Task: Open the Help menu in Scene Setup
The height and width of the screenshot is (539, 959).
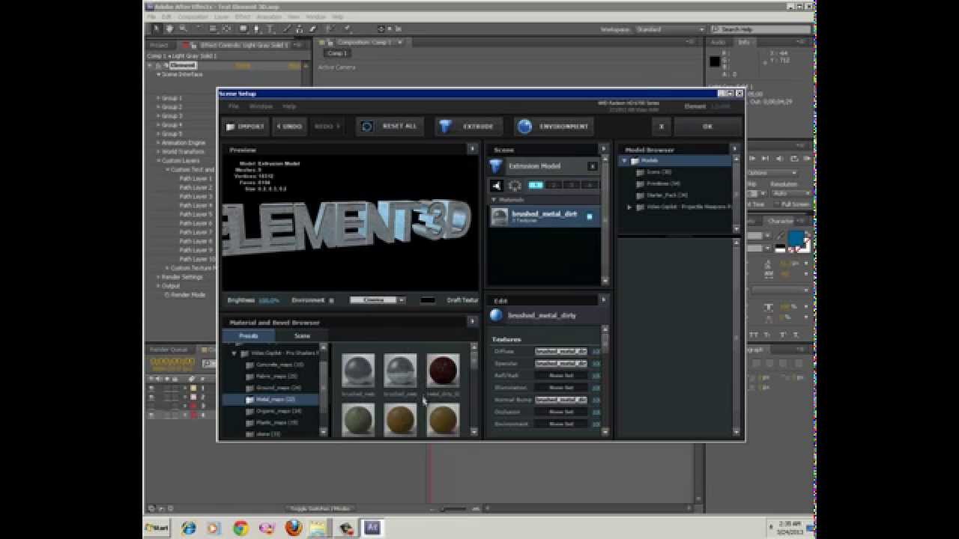Action: point(289,106)
